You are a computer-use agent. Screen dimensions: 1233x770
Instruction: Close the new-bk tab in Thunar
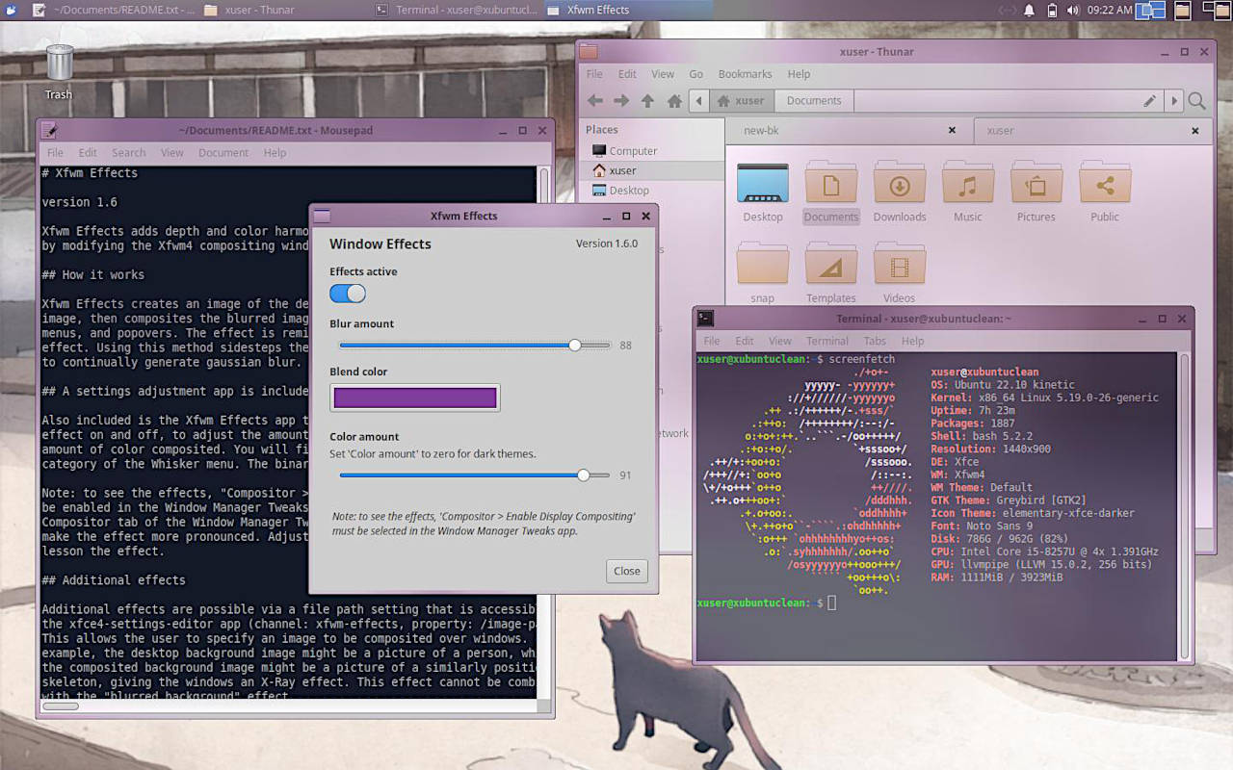pos(952,130)
